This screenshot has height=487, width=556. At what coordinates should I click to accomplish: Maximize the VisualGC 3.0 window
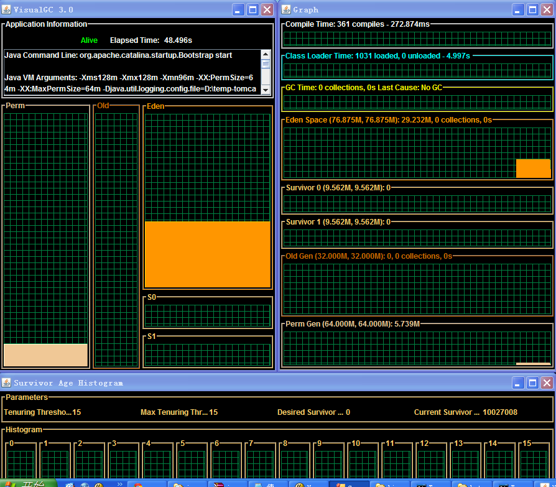coord(253,9)
